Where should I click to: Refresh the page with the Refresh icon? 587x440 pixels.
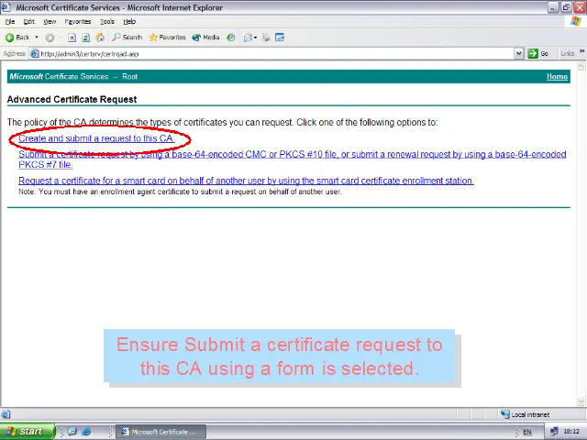click(85, 38)
